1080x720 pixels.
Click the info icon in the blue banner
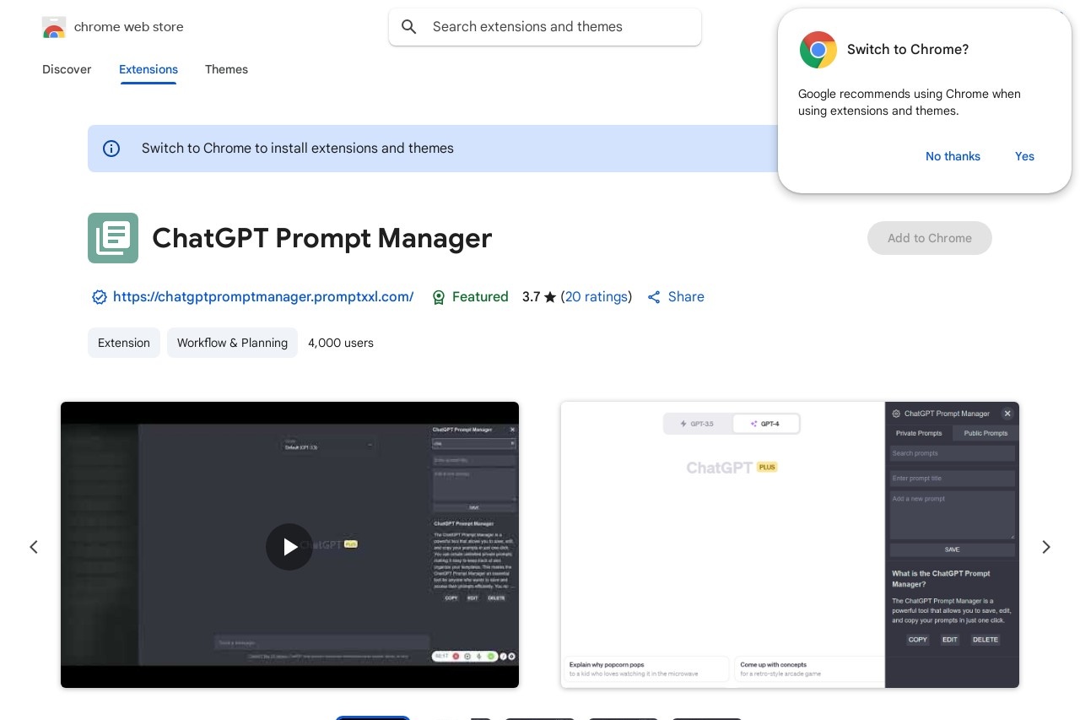pyautogui.click(x=111, y=149)
